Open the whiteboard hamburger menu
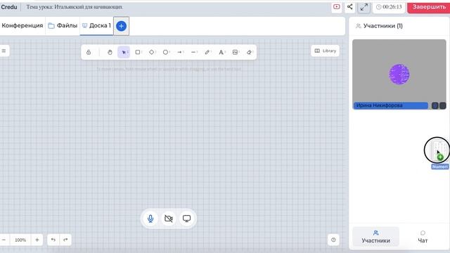Viewport: 450px width, 253px height. click(4, 51)
